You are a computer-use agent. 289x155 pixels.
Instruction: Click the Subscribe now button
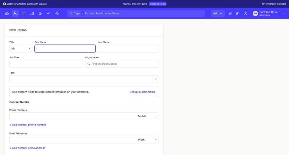[158, 4]
